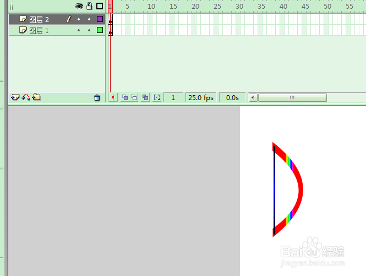The width and height of the screenshot is (366, 276).
Task: Click the red playhead at frame 1
Action: click(x=110, y=6)
